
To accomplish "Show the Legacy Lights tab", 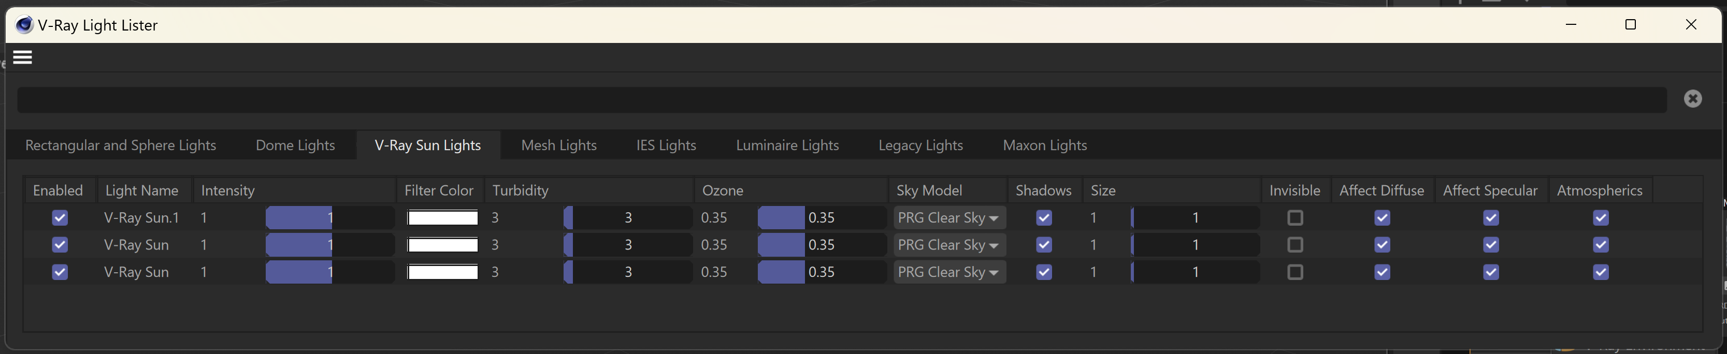I will (x=920, y=145).
